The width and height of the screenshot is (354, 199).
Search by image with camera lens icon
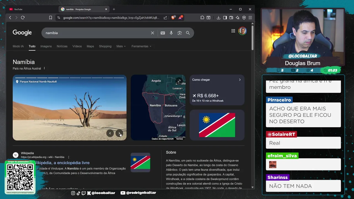pos(179,33)
